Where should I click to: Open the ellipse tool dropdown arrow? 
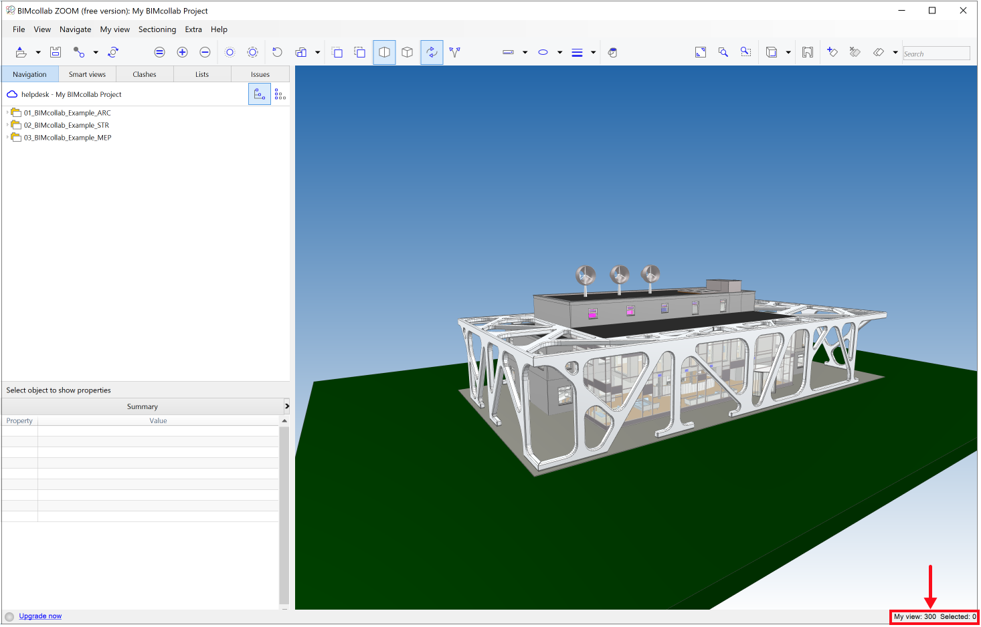pos(559,52)
